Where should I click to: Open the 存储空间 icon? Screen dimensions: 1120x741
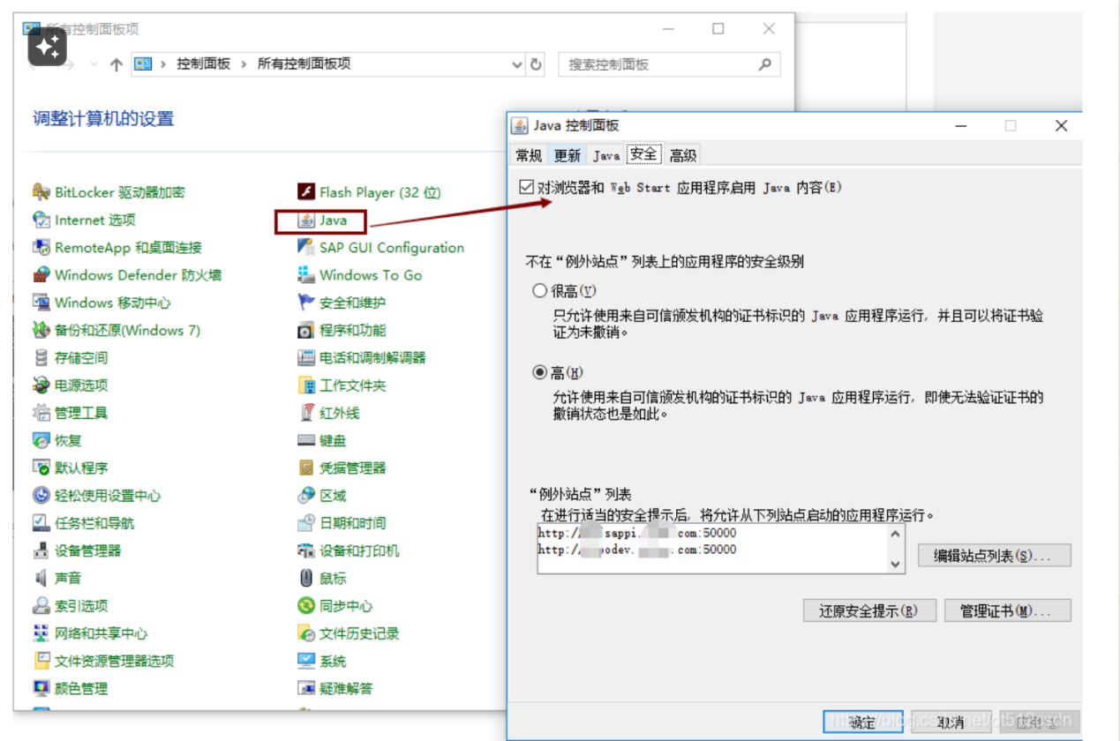[x=41, y=357]
